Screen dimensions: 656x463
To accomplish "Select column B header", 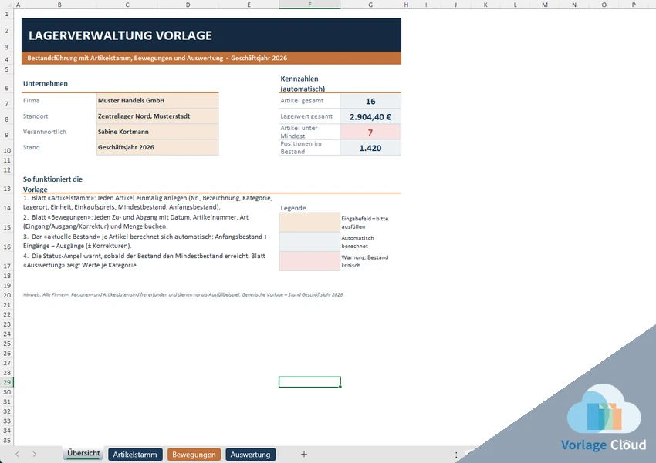I will (x=59, y=5).
